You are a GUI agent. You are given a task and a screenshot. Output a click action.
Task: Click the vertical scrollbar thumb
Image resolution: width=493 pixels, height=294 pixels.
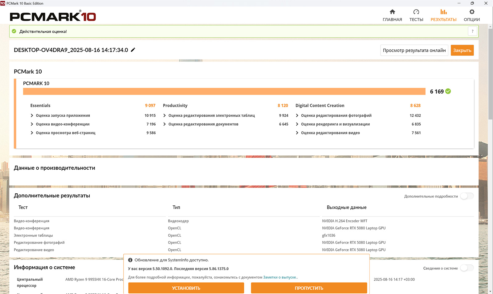click(490, 74)
